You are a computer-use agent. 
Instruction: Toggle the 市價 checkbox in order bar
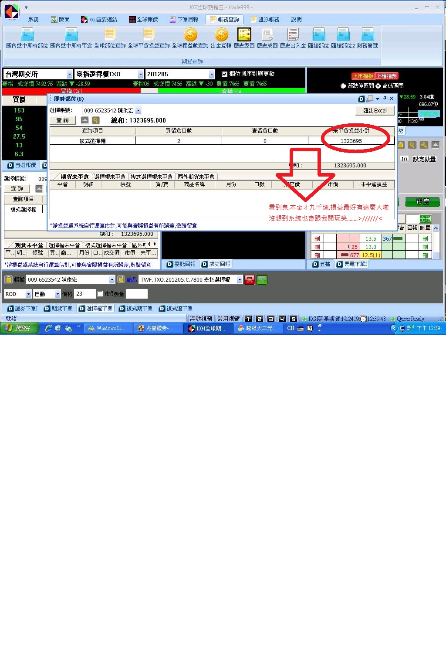pos(100,294)
